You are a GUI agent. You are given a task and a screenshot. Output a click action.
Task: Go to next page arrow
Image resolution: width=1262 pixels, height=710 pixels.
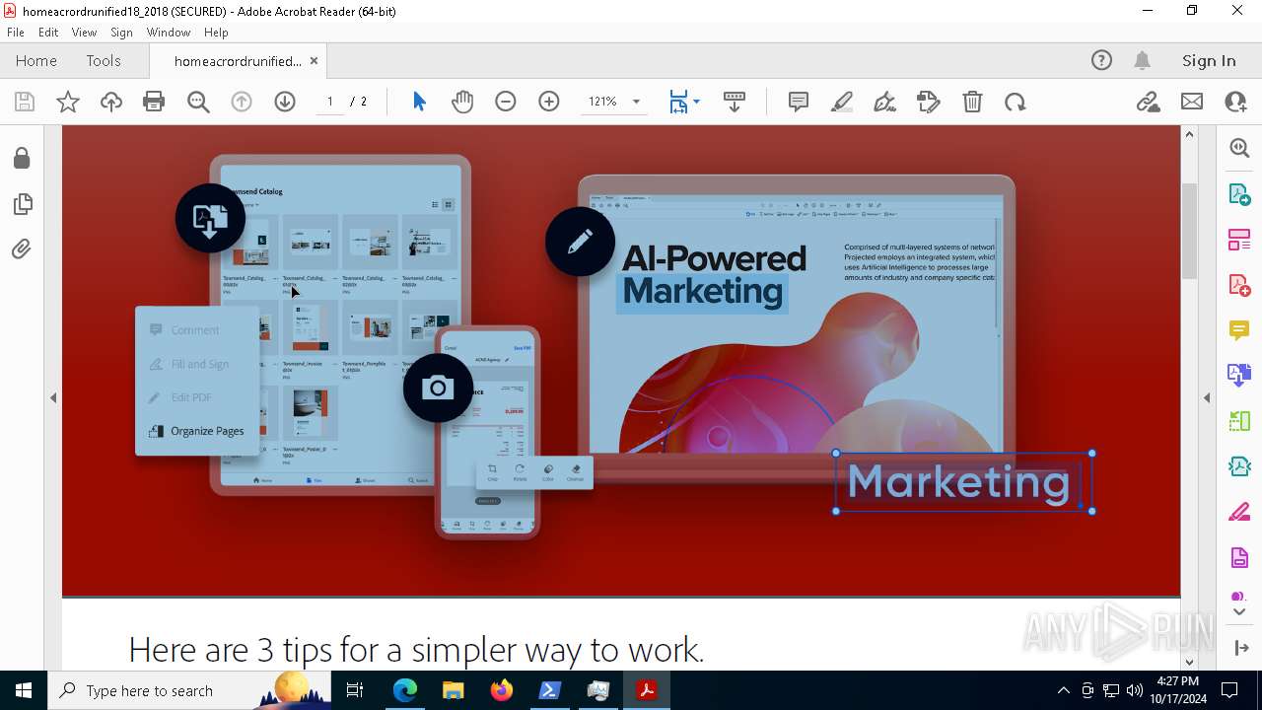click(285, 102)
